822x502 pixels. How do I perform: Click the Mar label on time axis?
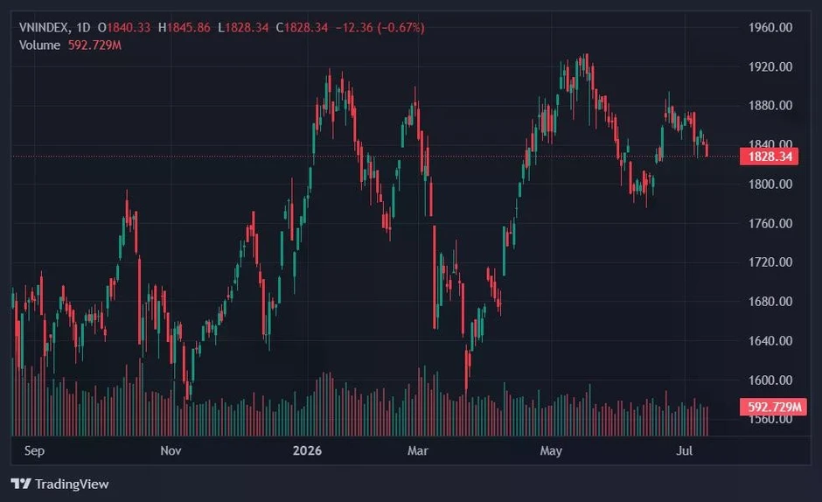(418, 450)
